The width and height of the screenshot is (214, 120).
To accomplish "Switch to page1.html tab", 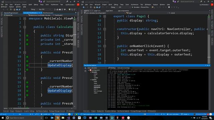I will click(109, 11).
